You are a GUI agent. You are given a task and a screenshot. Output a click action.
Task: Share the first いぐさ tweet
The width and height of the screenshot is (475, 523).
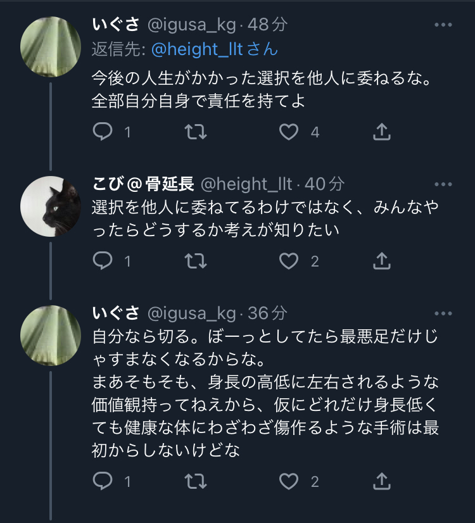click(x=382, y=132)
